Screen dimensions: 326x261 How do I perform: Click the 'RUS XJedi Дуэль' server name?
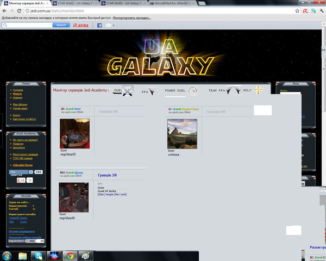click(72, 172)
